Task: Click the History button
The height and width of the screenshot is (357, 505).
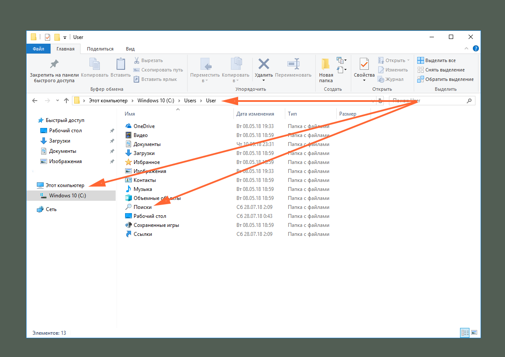Action: click(391, 79)
